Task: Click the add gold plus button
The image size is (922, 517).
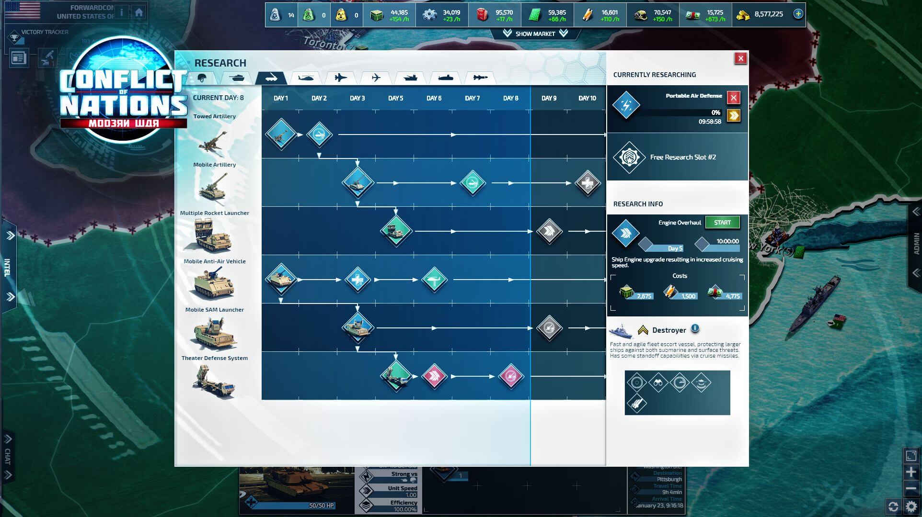Action: point(798,14)
